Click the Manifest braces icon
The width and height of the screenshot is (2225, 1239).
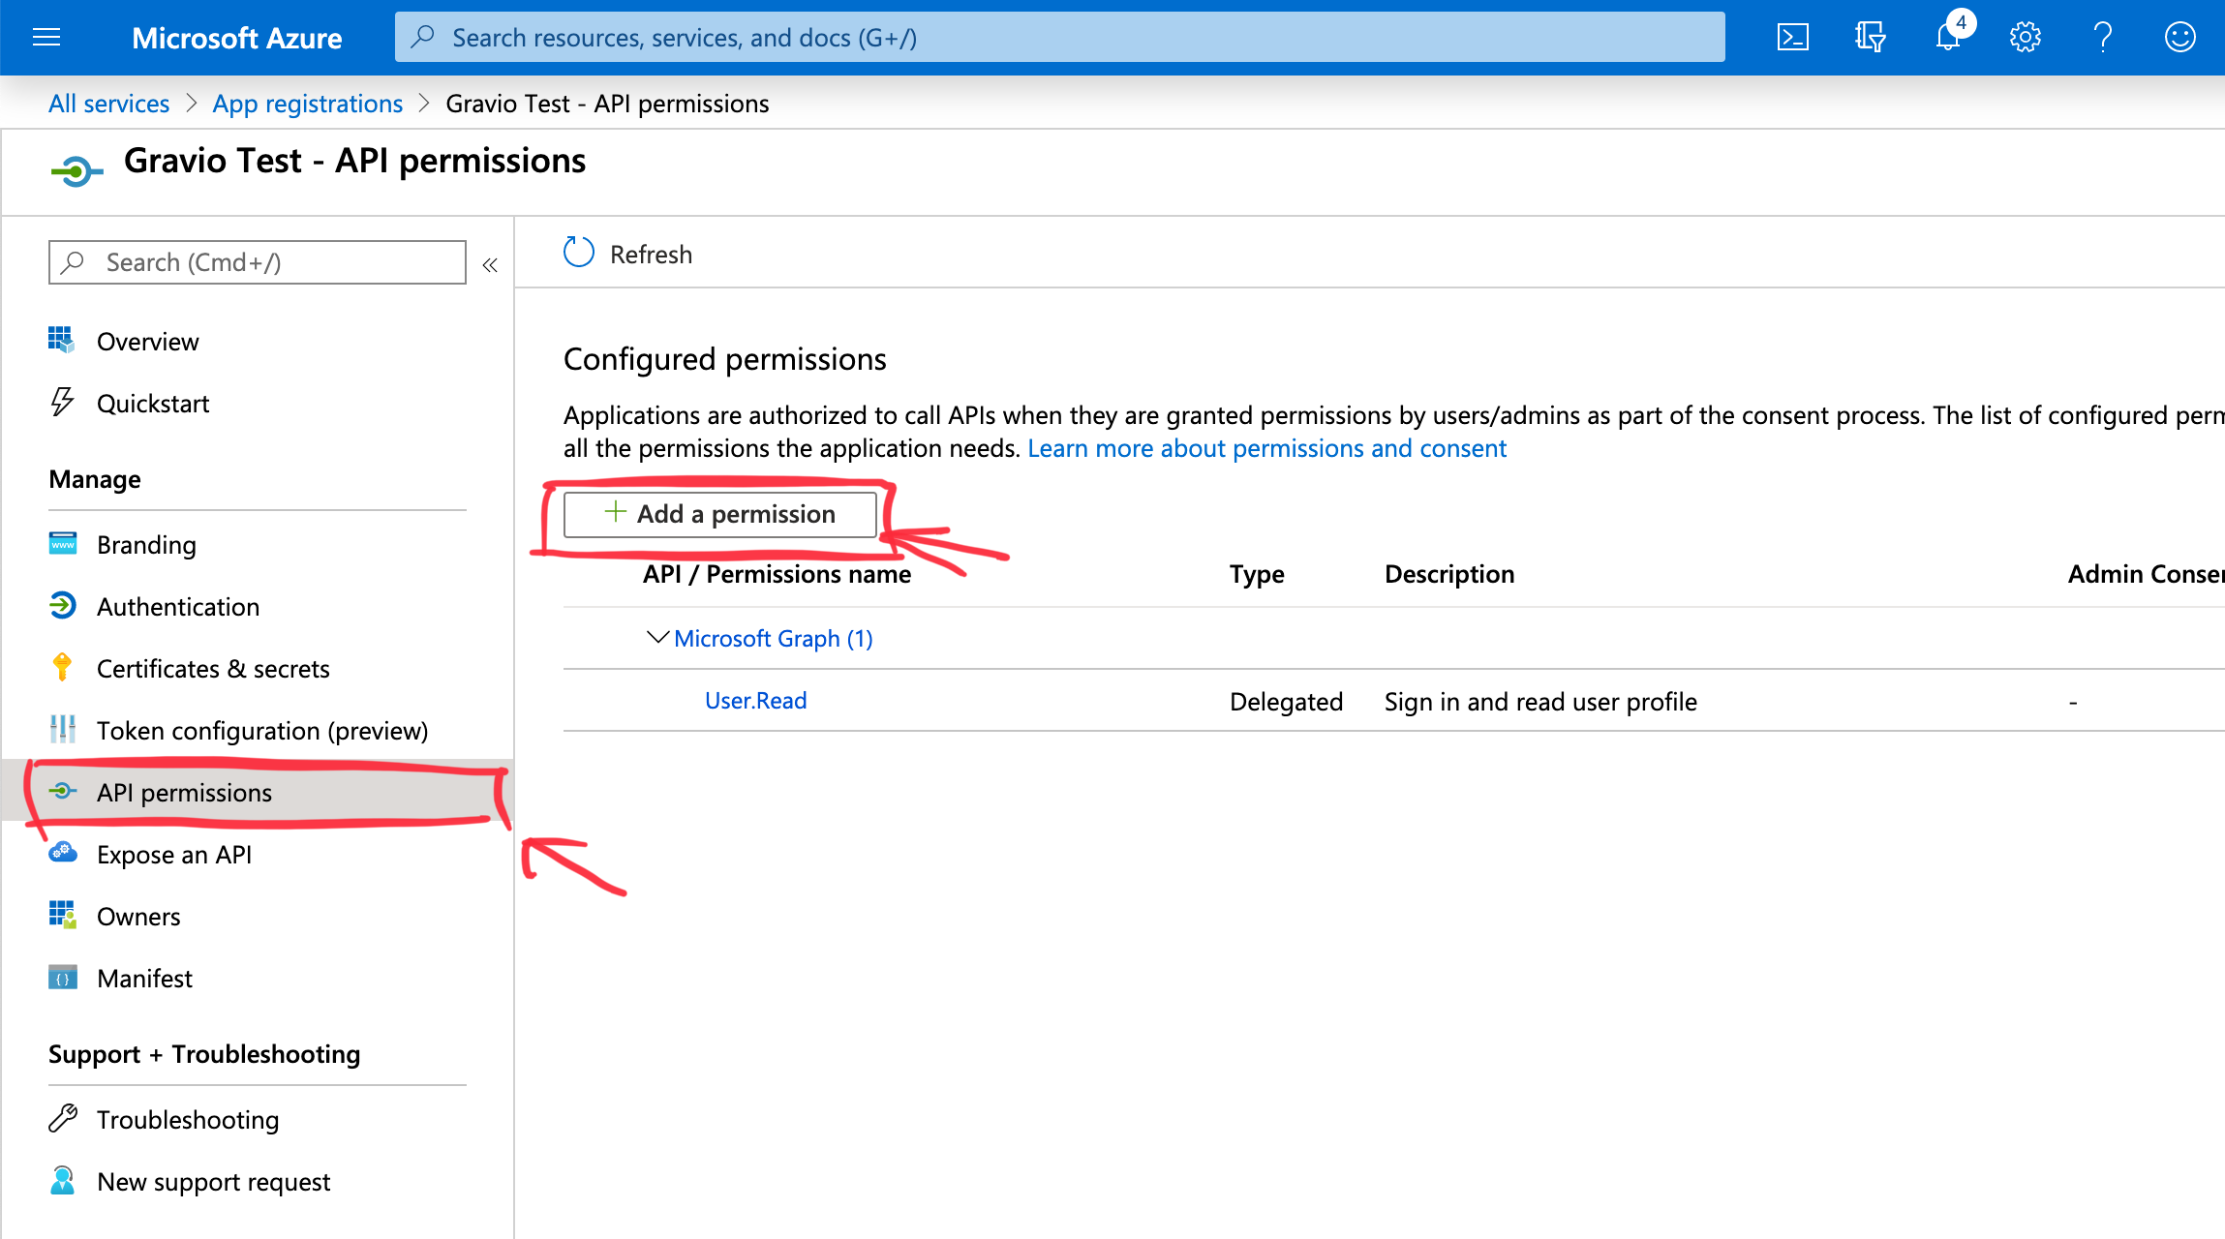(x=62, y=977)
